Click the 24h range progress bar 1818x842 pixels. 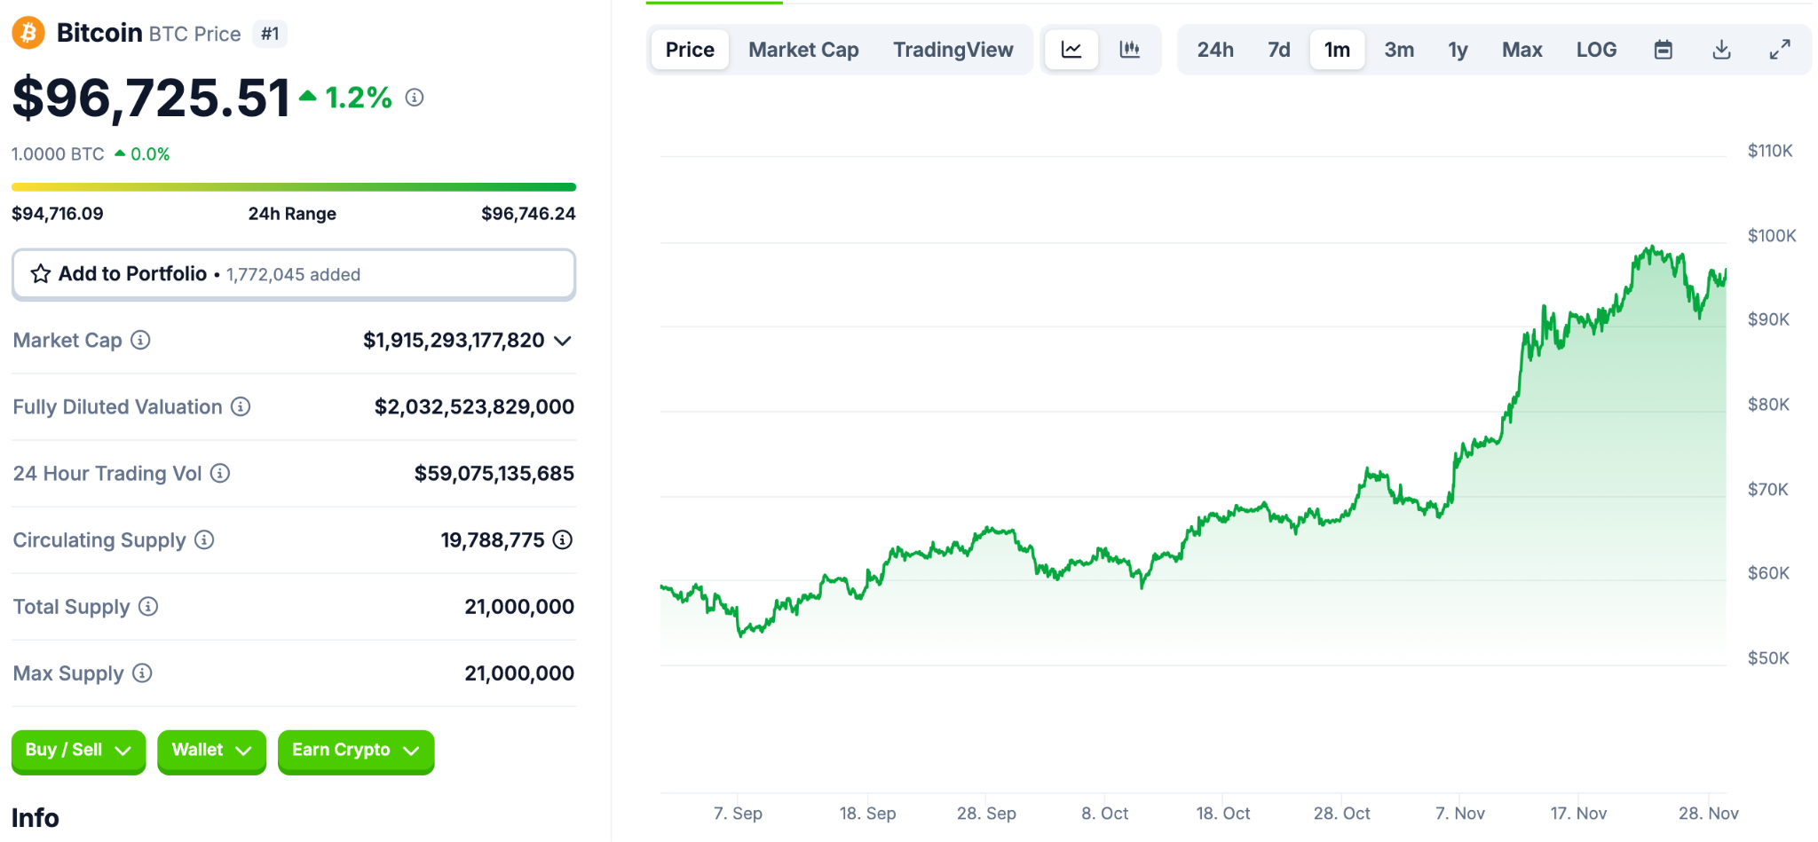tap(294, 187)
